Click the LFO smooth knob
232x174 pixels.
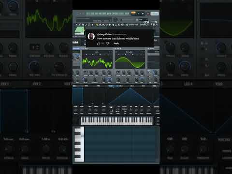(x=149, y=110)
